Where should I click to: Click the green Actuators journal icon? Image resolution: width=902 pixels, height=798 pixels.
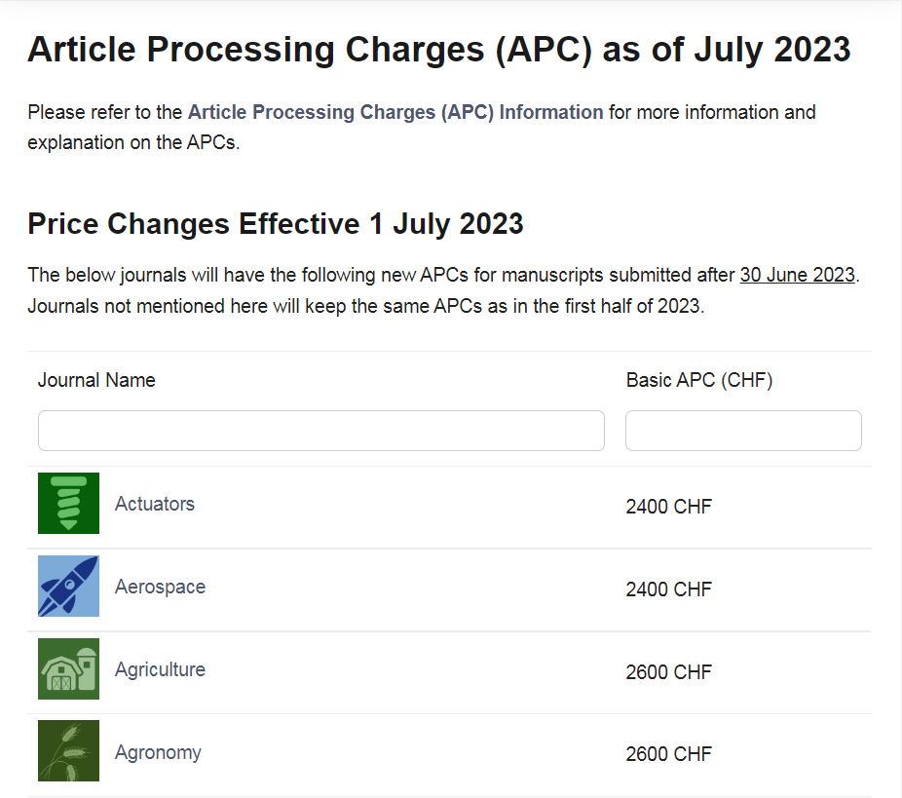pyautogui.click(x=68, y=504)
